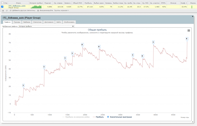The image size is (197, 126).
Task: Click the История прибыли column header
Action: coord(36,3)
